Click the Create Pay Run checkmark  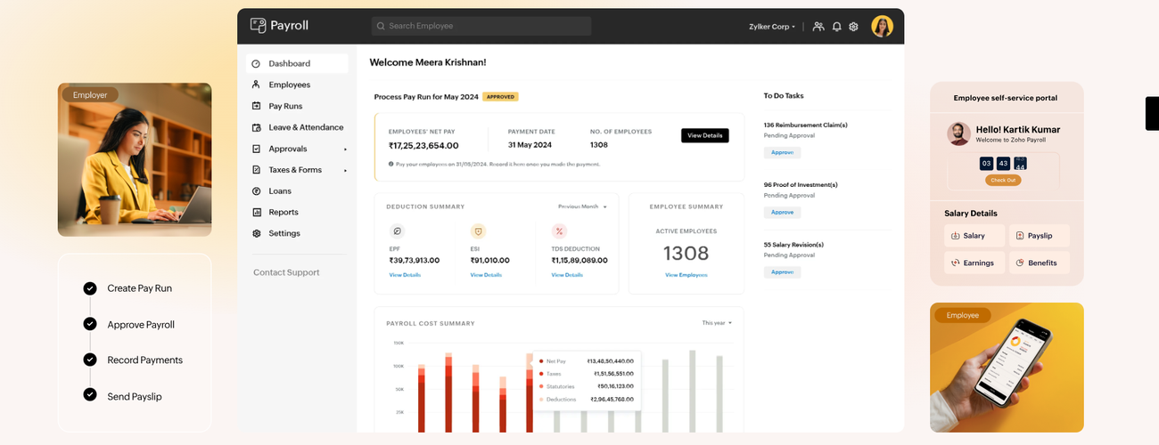(90, 288)
